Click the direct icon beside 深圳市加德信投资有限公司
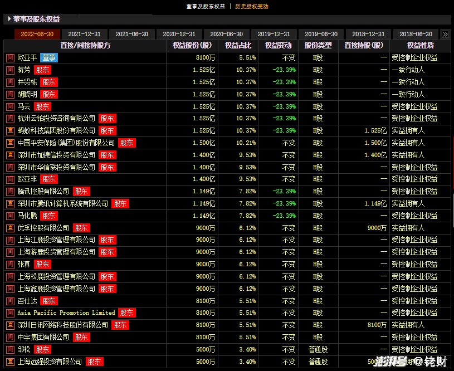 (x=11, y=155)
